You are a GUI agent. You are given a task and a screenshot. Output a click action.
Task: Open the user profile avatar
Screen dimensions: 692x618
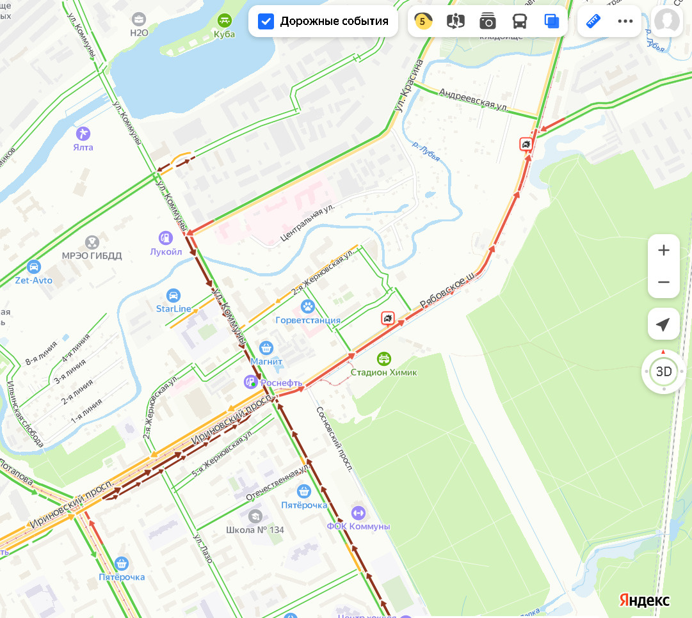point(667,20)
